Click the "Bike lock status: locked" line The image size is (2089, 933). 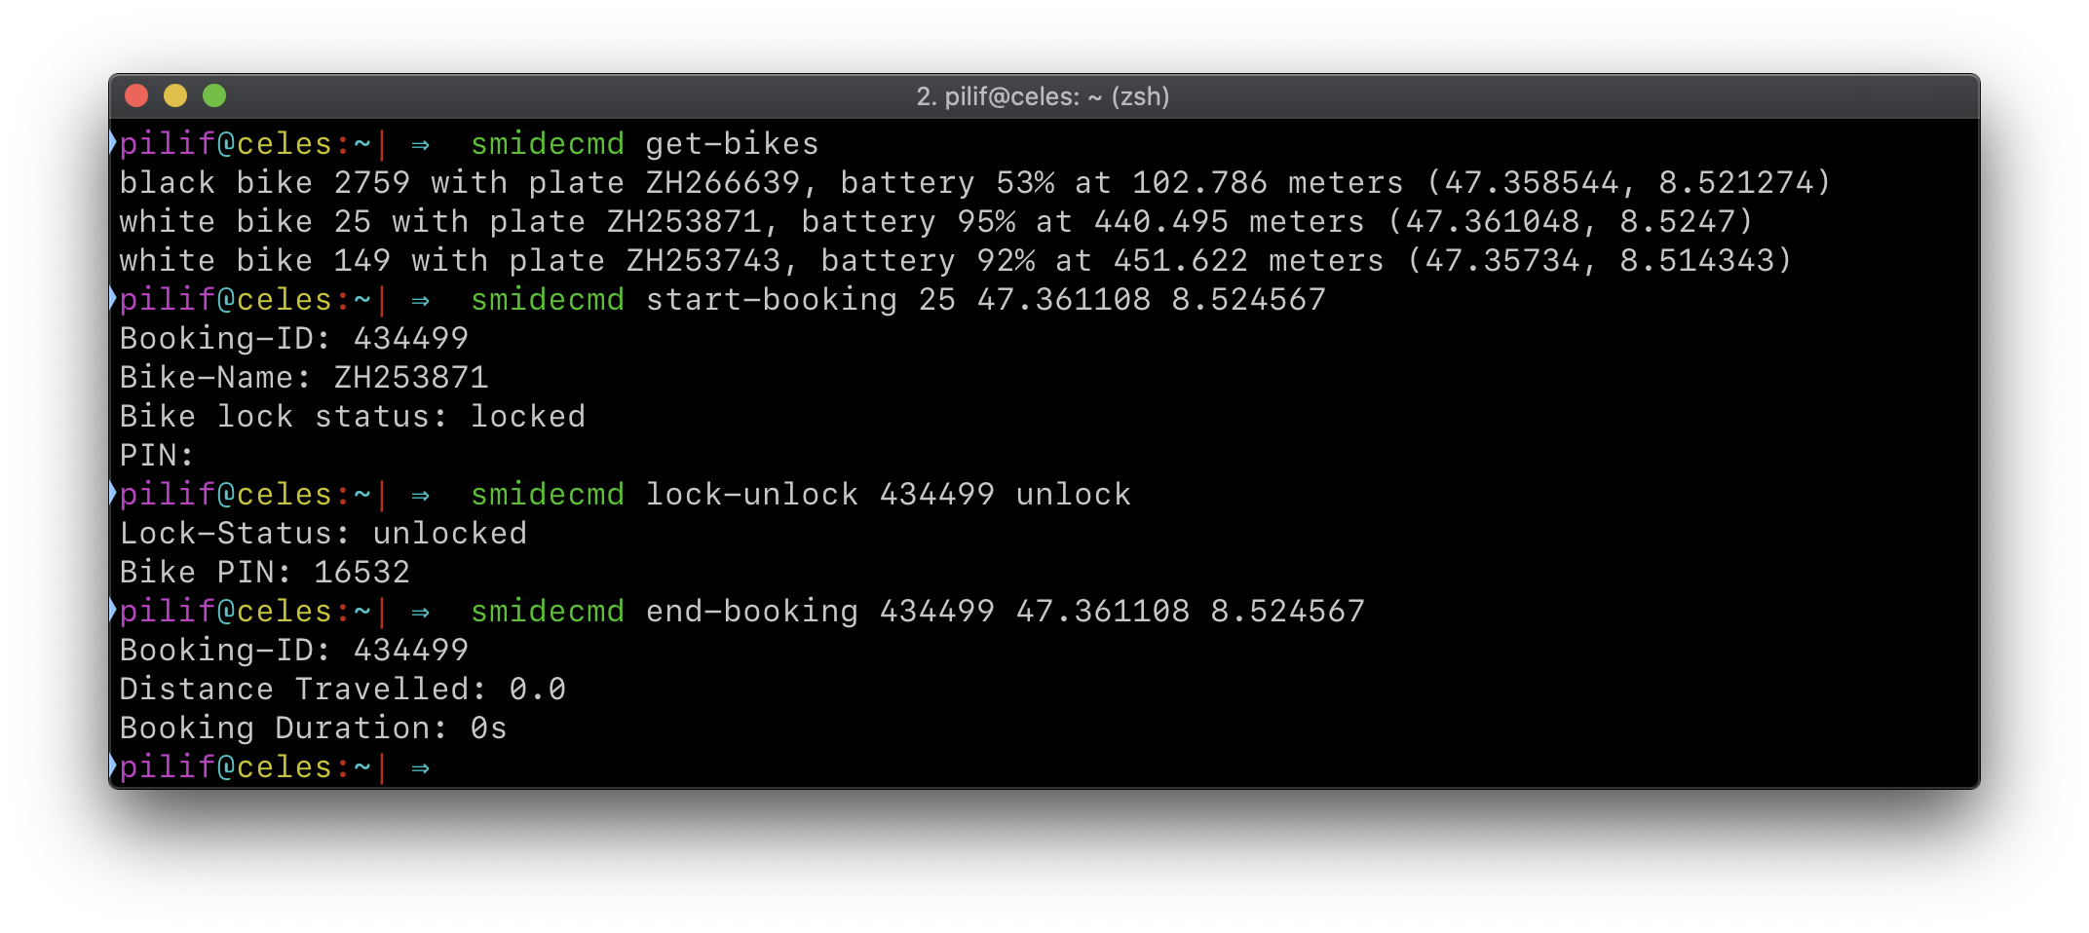[x=352, y=417]
